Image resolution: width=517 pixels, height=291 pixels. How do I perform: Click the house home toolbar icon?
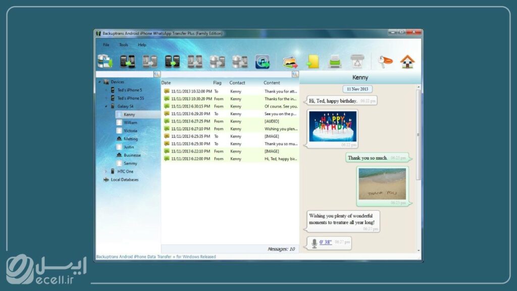407,62
